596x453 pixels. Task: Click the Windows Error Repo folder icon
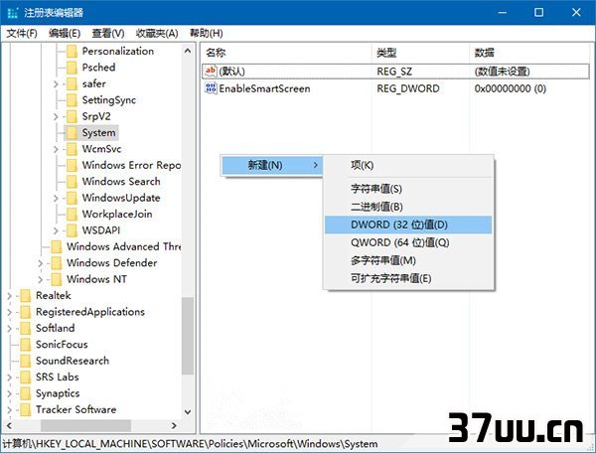click(72, 165)
